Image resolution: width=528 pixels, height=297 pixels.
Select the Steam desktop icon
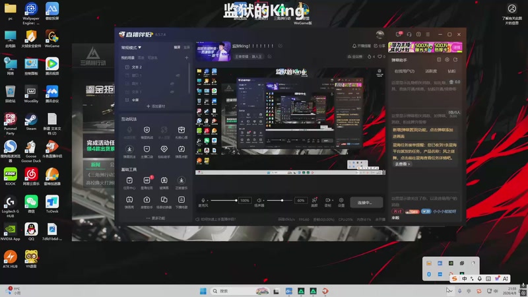pyautogui.click(x=31, y=121)
